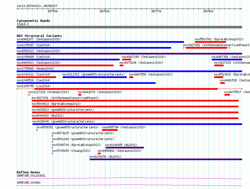
Task: Select the nsv1035387 (Coe2014) variant label
Action: pos(34,45)
